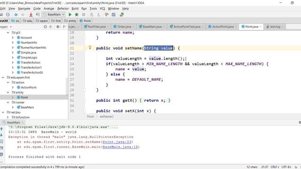Click setName() in editor breadcrumb bar
Viewport: 301px width, 169px height.
(x=107, y=116)
